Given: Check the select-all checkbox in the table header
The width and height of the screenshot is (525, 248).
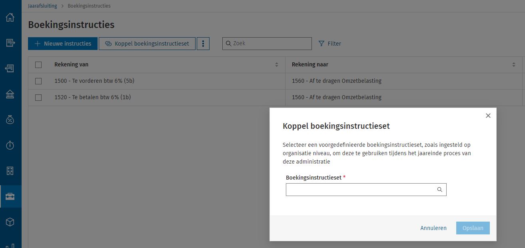Looking at the screenshot, I should (x=38, y=64).
